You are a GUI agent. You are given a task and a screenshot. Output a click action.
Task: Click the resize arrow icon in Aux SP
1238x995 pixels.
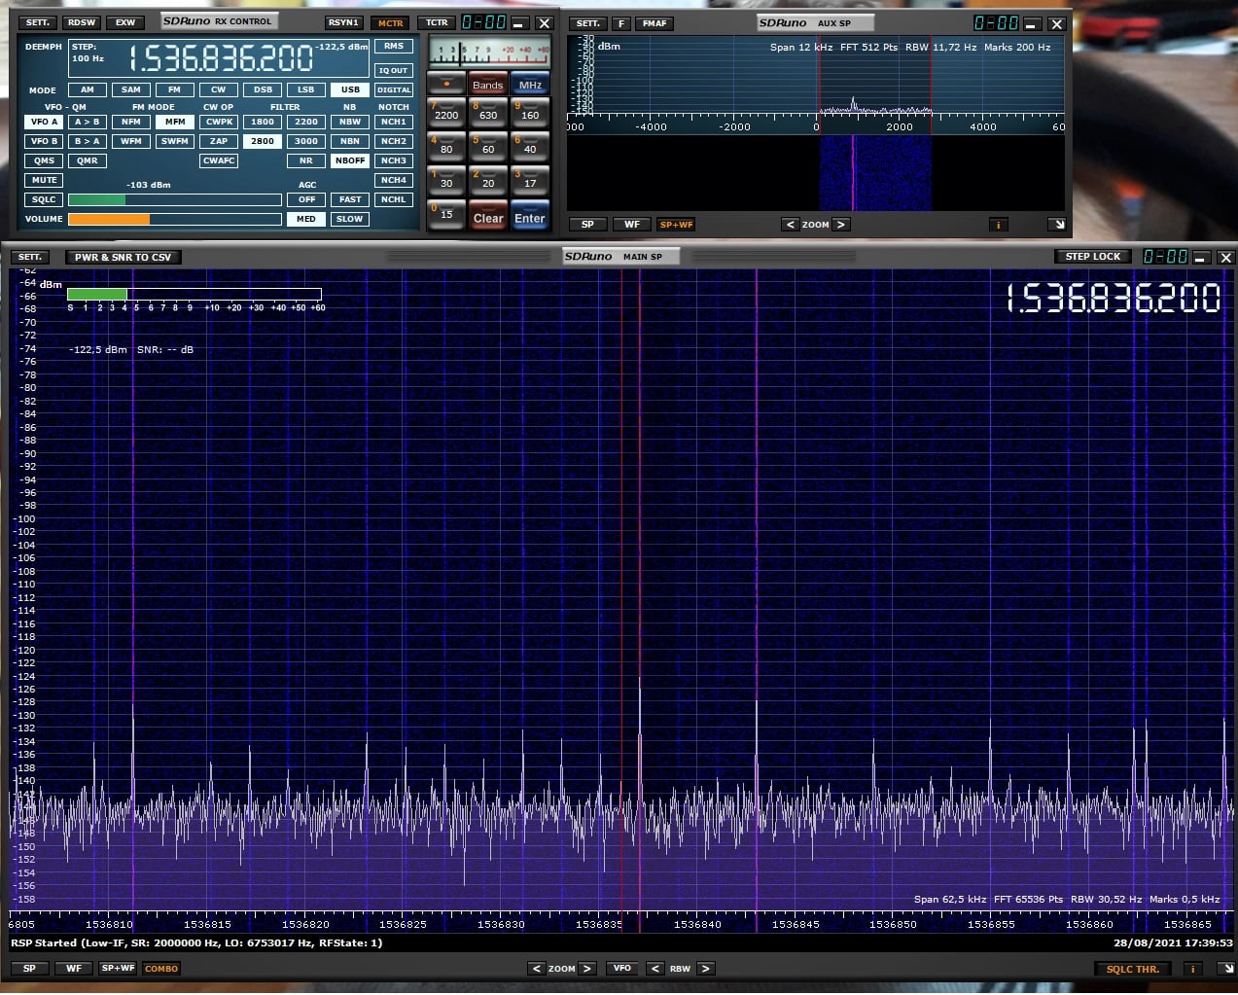click(x=1057, y=225)
